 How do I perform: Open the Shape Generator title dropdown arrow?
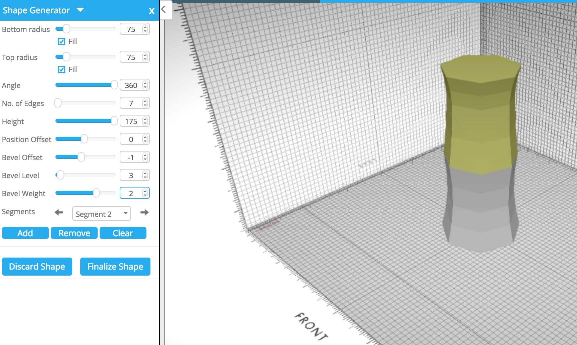80,10
